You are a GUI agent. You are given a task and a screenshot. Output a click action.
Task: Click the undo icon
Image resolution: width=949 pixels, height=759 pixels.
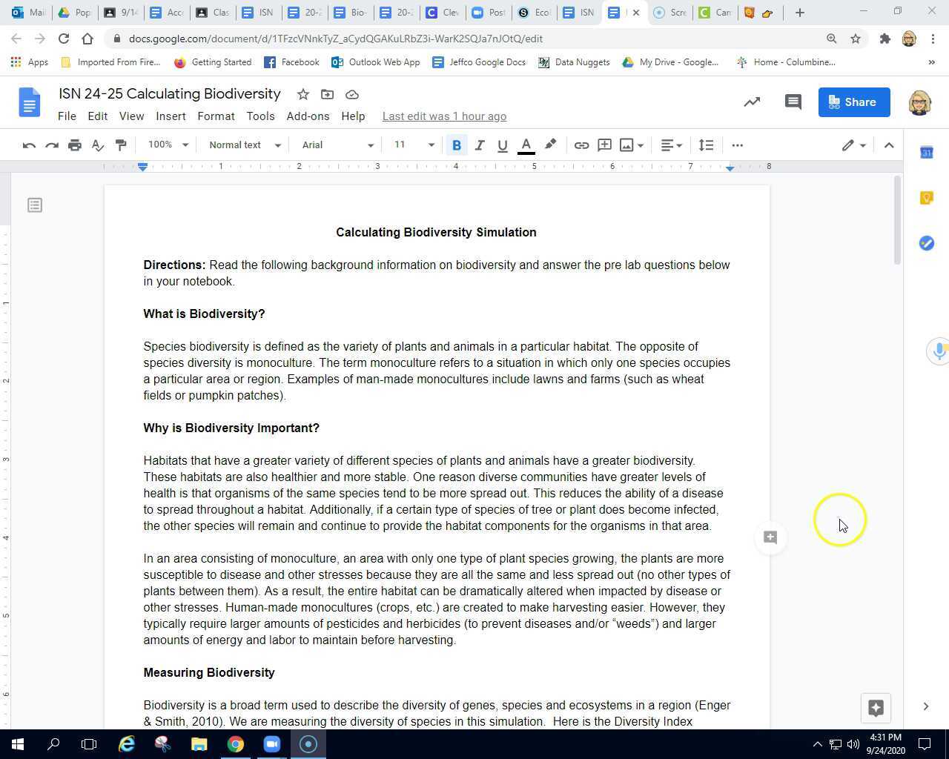(x=28, y=145)
